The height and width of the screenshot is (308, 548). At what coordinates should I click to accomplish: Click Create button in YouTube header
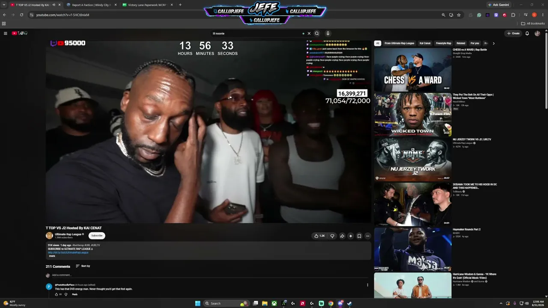(513, 33)
